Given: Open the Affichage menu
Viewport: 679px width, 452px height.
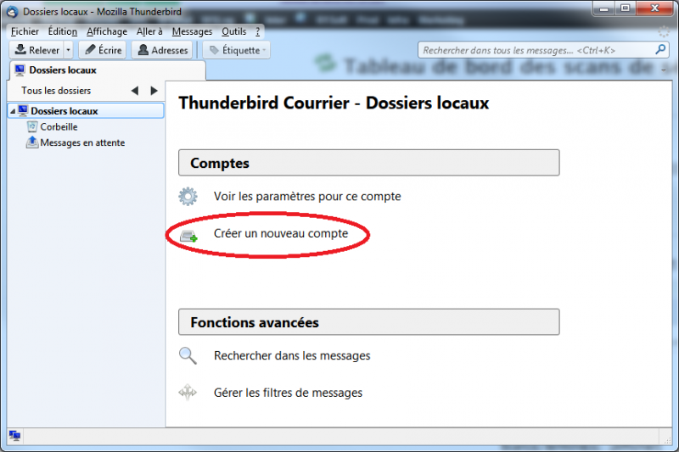Looking at the screenshot, I should 107,31.
